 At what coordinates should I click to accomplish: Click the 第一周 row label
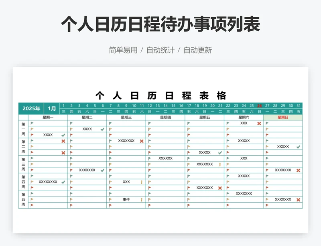[23, 129]
